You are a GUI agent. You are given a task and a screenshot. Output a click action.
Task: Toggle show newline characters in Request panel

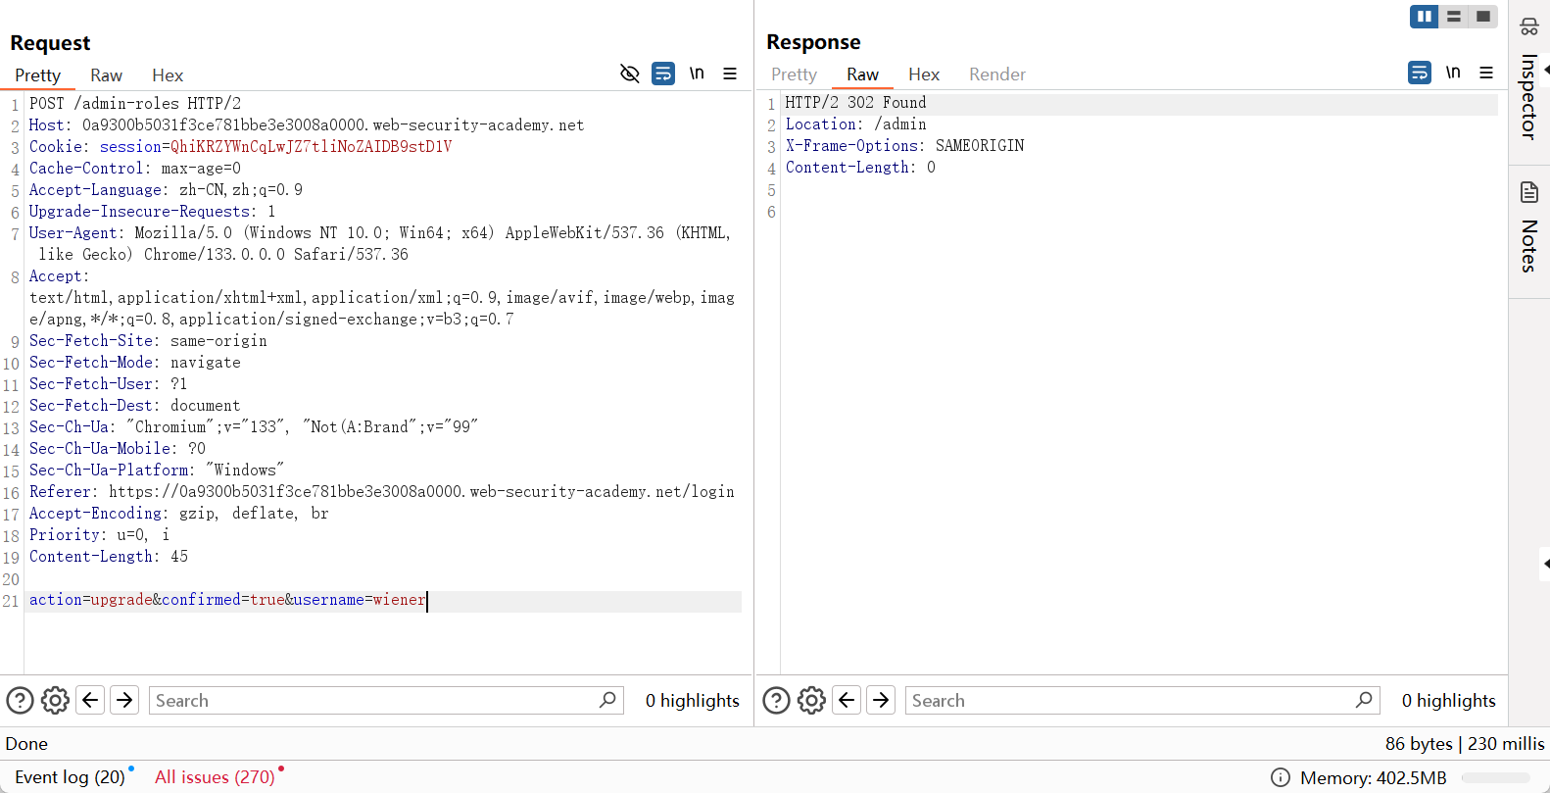coord(697,74)
